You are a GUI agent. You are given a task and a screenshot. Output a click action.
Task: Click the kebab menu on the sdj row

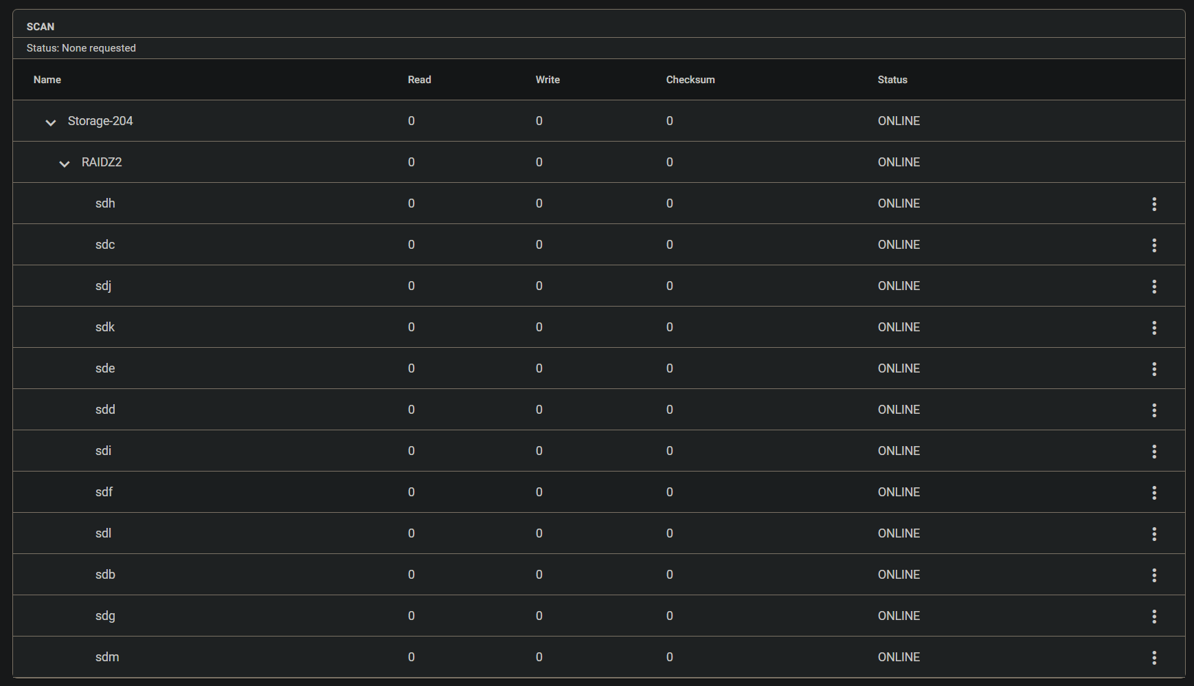(1154, 286)
